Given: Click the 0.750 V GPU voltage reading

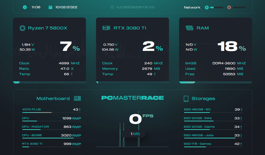Looking at the screenshot, I should coord(110,44).
